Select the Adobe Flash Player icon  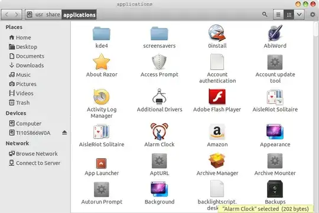tap(217, 97)
